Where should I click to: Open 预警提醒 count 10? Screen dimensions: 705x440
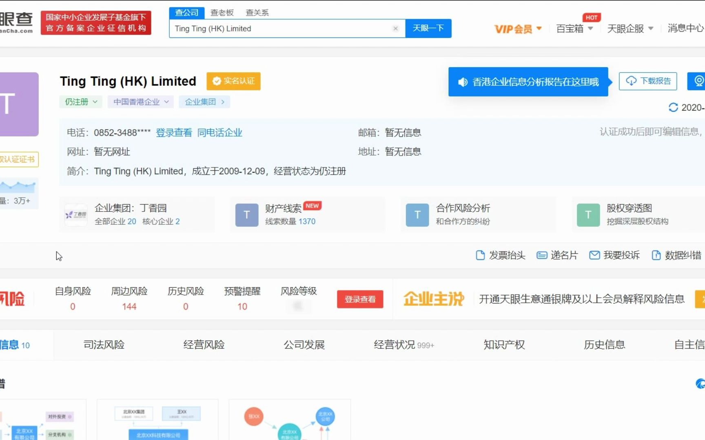coord(242,307)
